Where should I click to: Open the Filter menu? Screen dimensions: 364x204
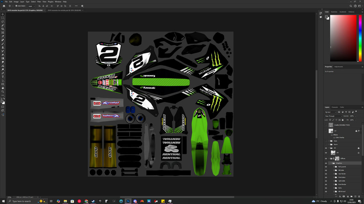(39, 1)
